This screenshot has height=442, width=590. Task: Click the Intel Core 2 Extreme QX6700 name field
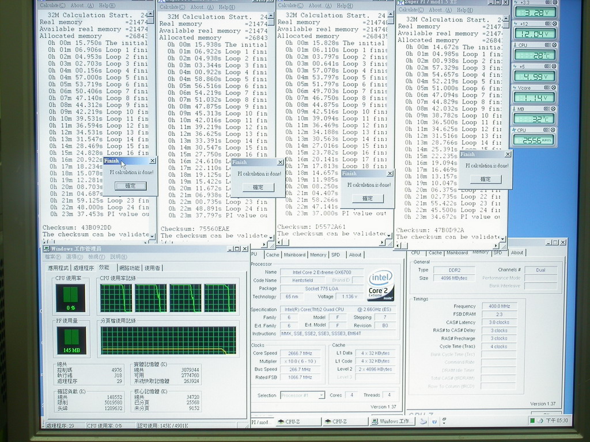click(x=322, y=272)
